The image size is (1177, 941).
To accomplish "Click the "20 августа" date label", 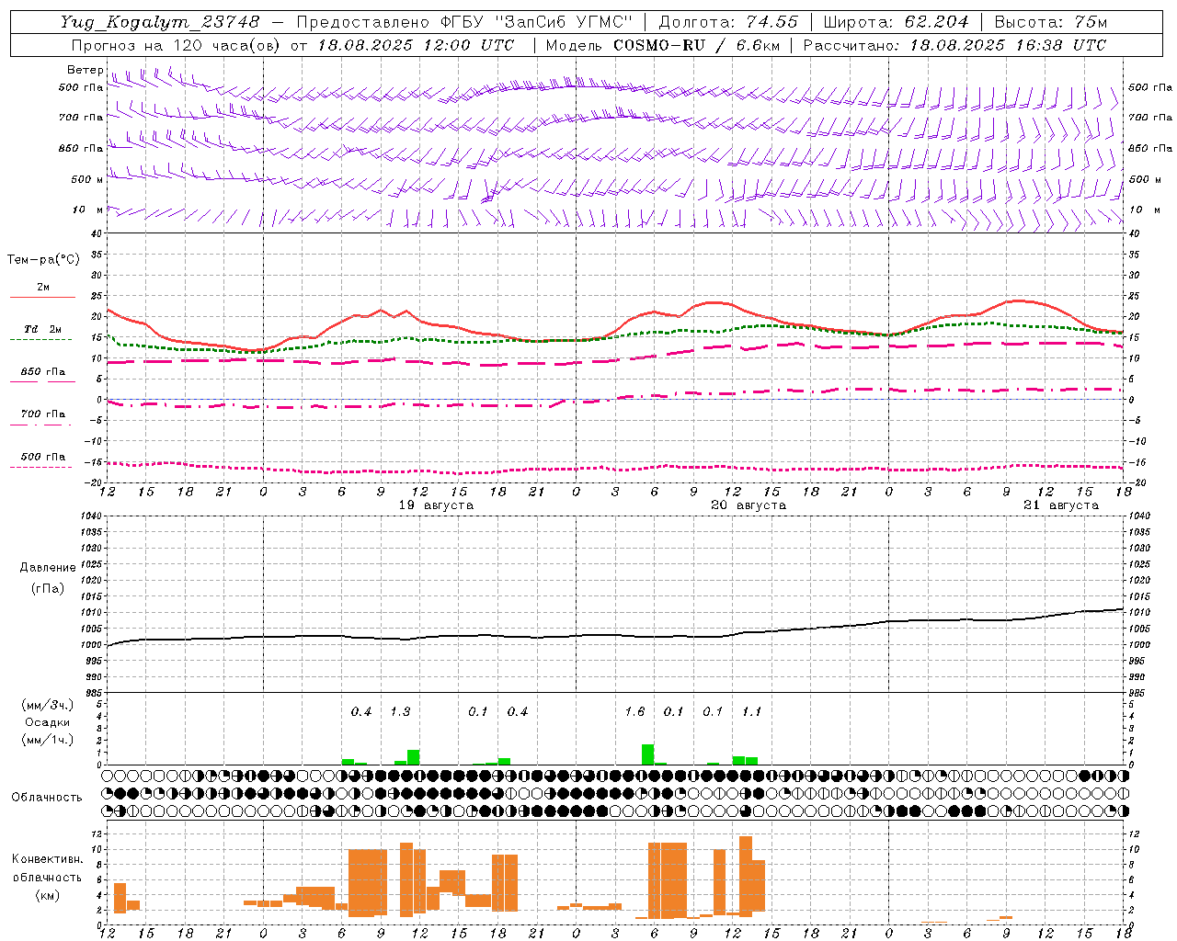I will 748,505.
